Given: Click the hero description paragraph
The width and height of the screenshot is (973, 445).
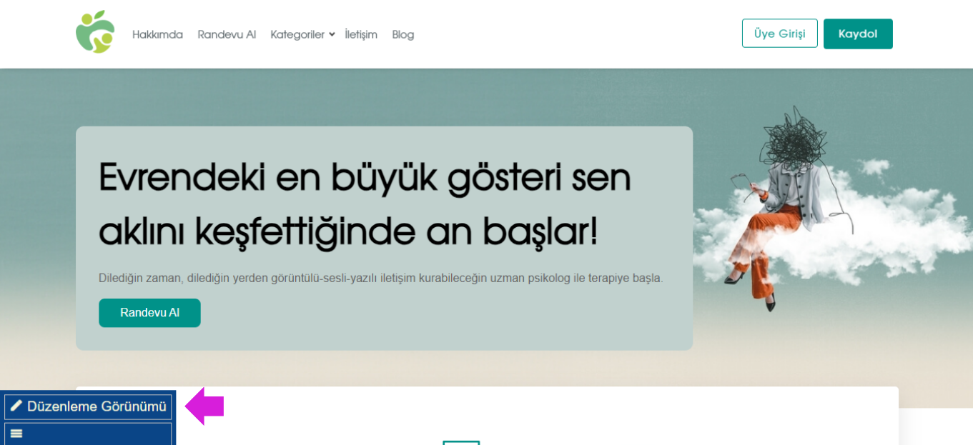Looking at the screenshot, I should [381, 278].
